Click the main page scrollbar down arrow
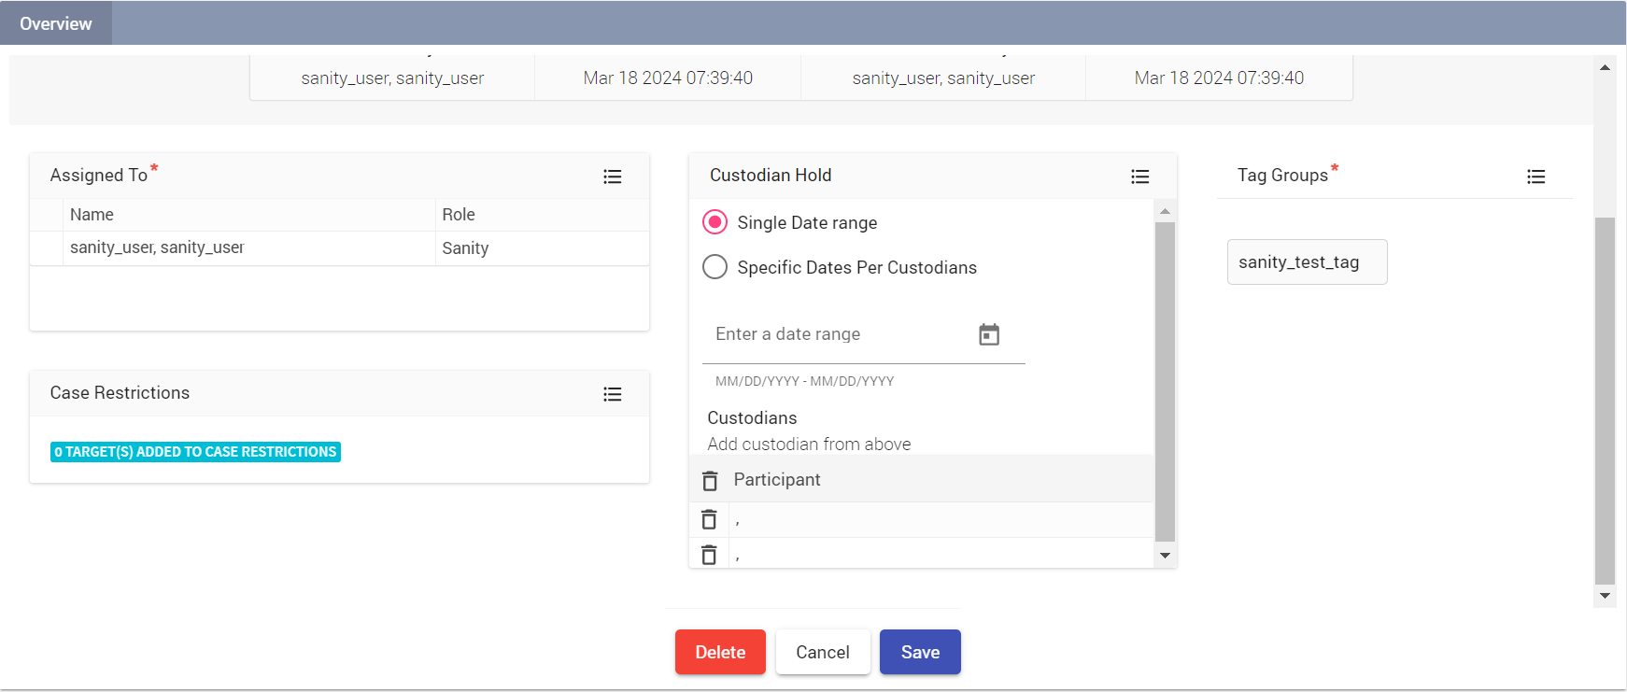1627x692 pixels. (x=1605, y=596)
